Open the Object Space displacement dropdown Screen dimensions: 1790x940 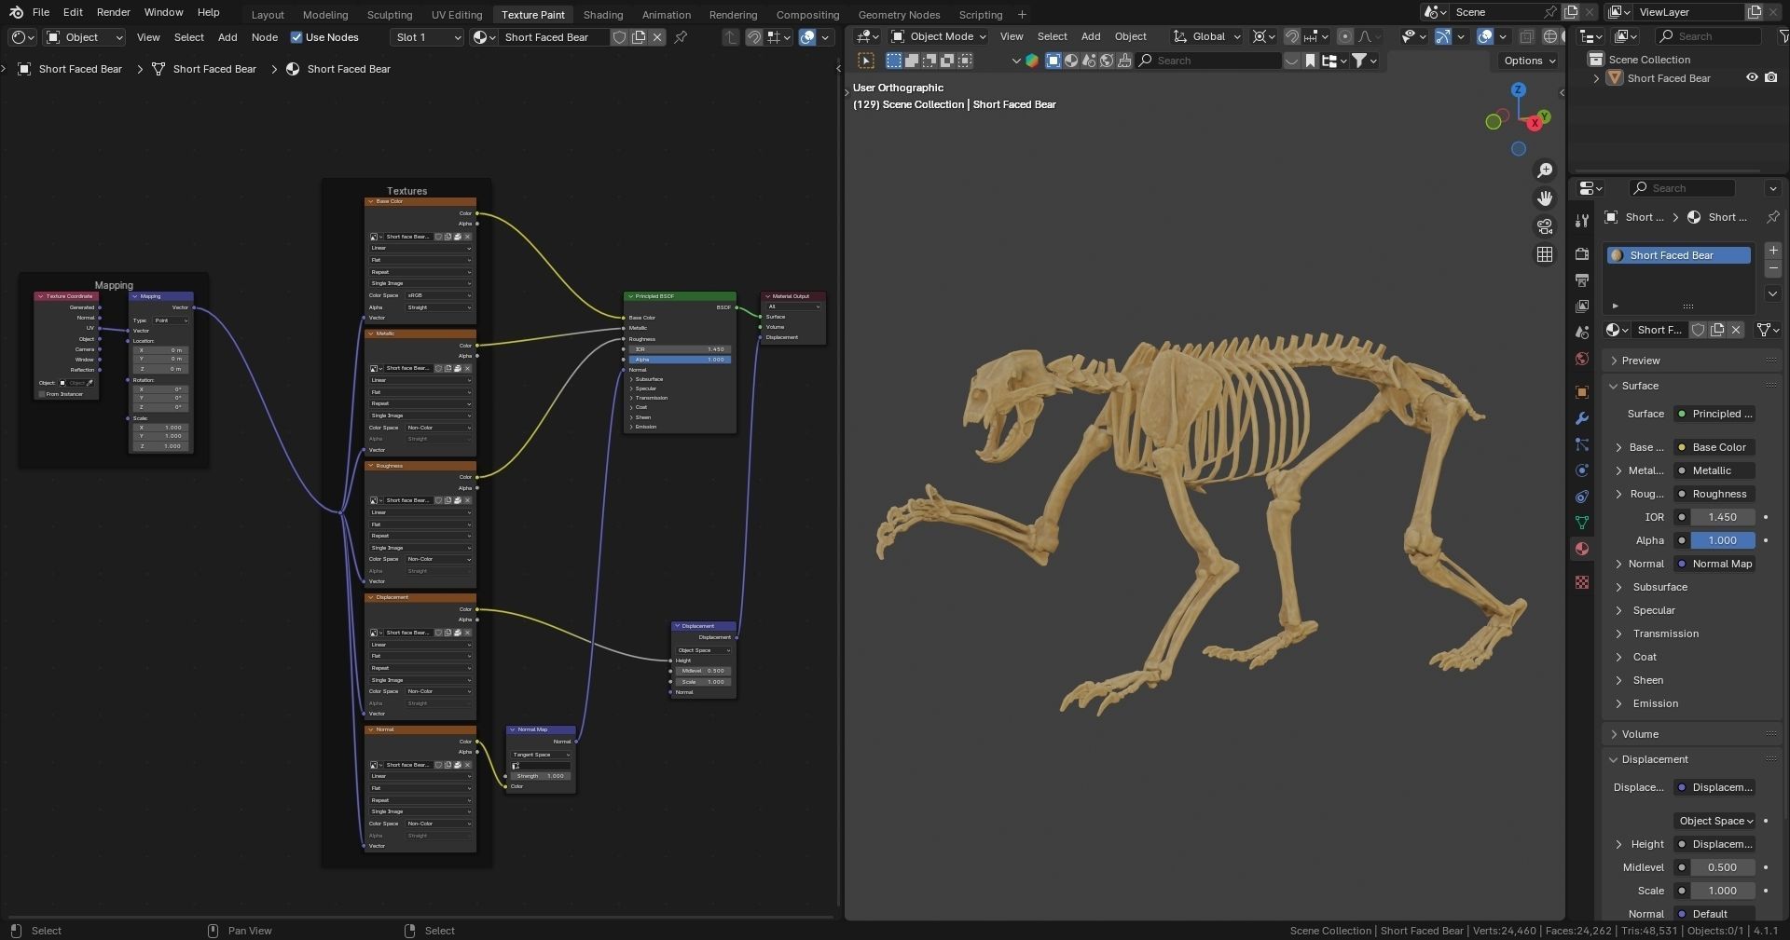click(x=1715, y=821)
